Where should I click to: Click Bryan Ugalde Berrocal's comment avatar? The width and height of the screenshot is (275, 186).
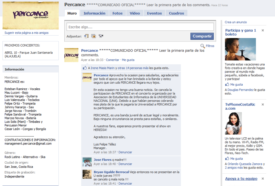coord(87,174)
